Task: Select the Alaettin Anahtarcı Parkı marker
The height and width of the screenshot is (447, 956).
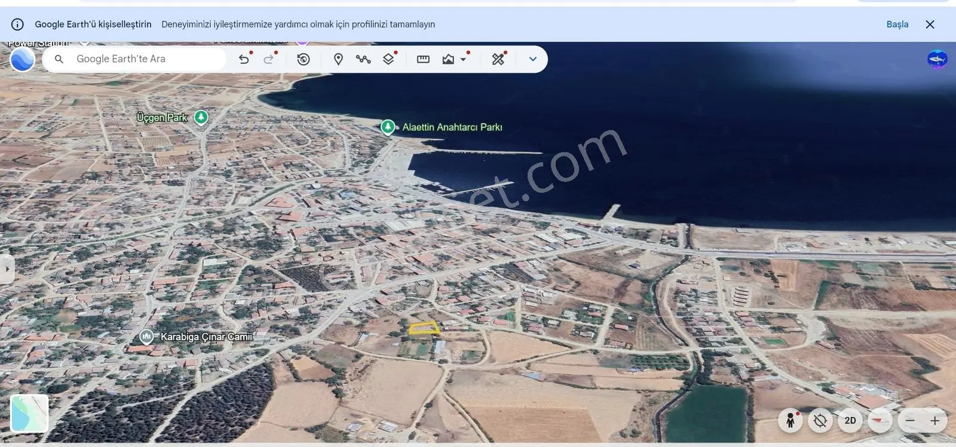Action: click(388, 127)
